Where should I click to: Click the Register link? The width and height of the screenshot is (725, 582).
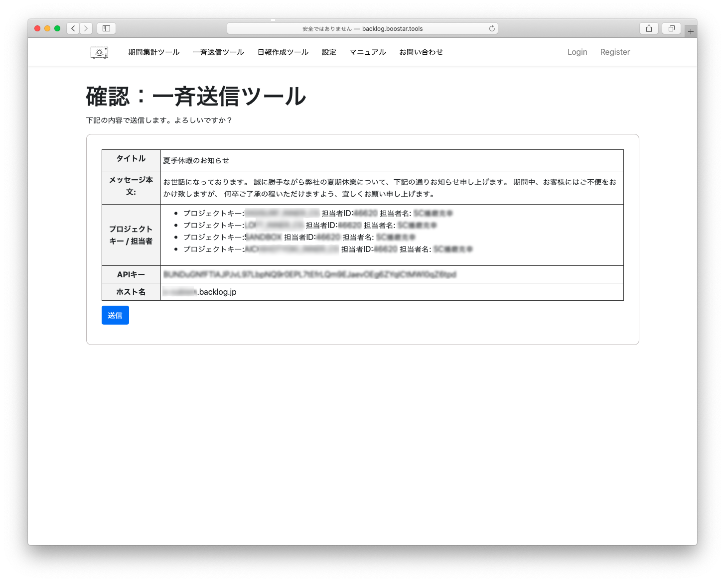(615, 52)
